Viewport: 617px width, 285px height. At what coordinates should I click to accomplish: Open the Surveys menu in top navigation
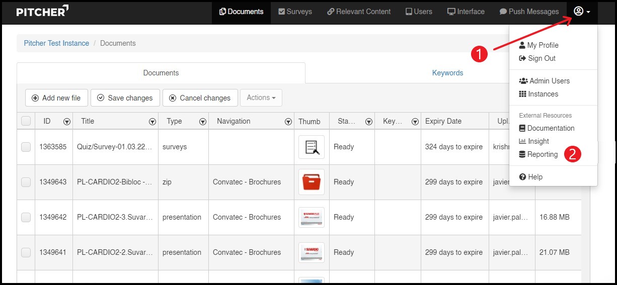click(x=295, y=12)
